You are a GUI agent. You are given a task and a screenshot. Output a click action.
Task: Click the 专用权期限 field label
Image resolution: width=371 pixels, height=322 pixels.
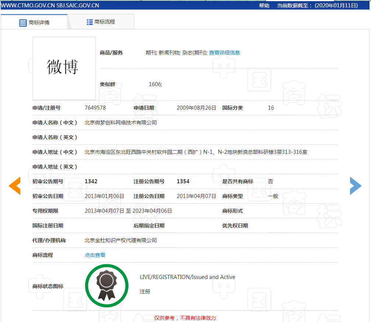[x=45, y=211]
